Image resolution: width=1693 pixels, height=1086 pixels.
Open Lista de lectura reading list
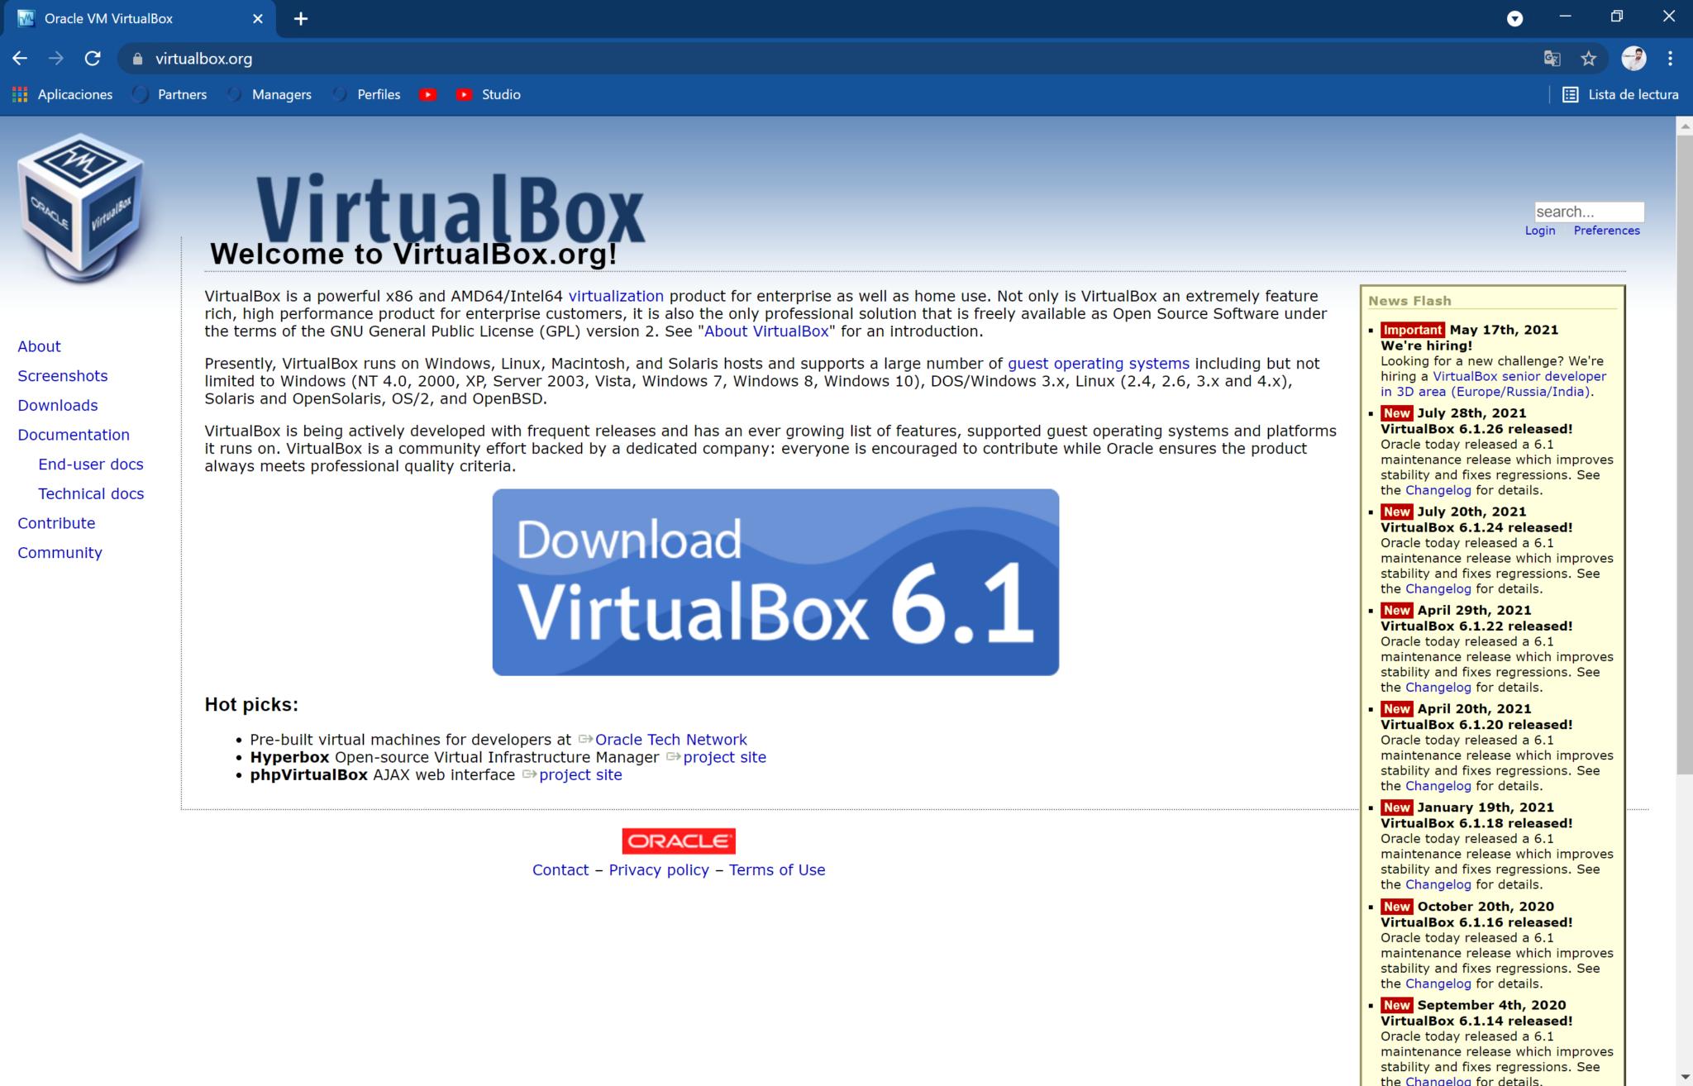point(1621,94)
